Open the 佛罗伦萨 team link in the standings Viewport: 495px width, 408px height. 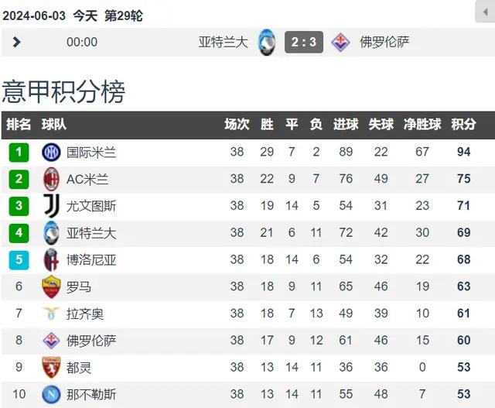[x=91, y=341]
